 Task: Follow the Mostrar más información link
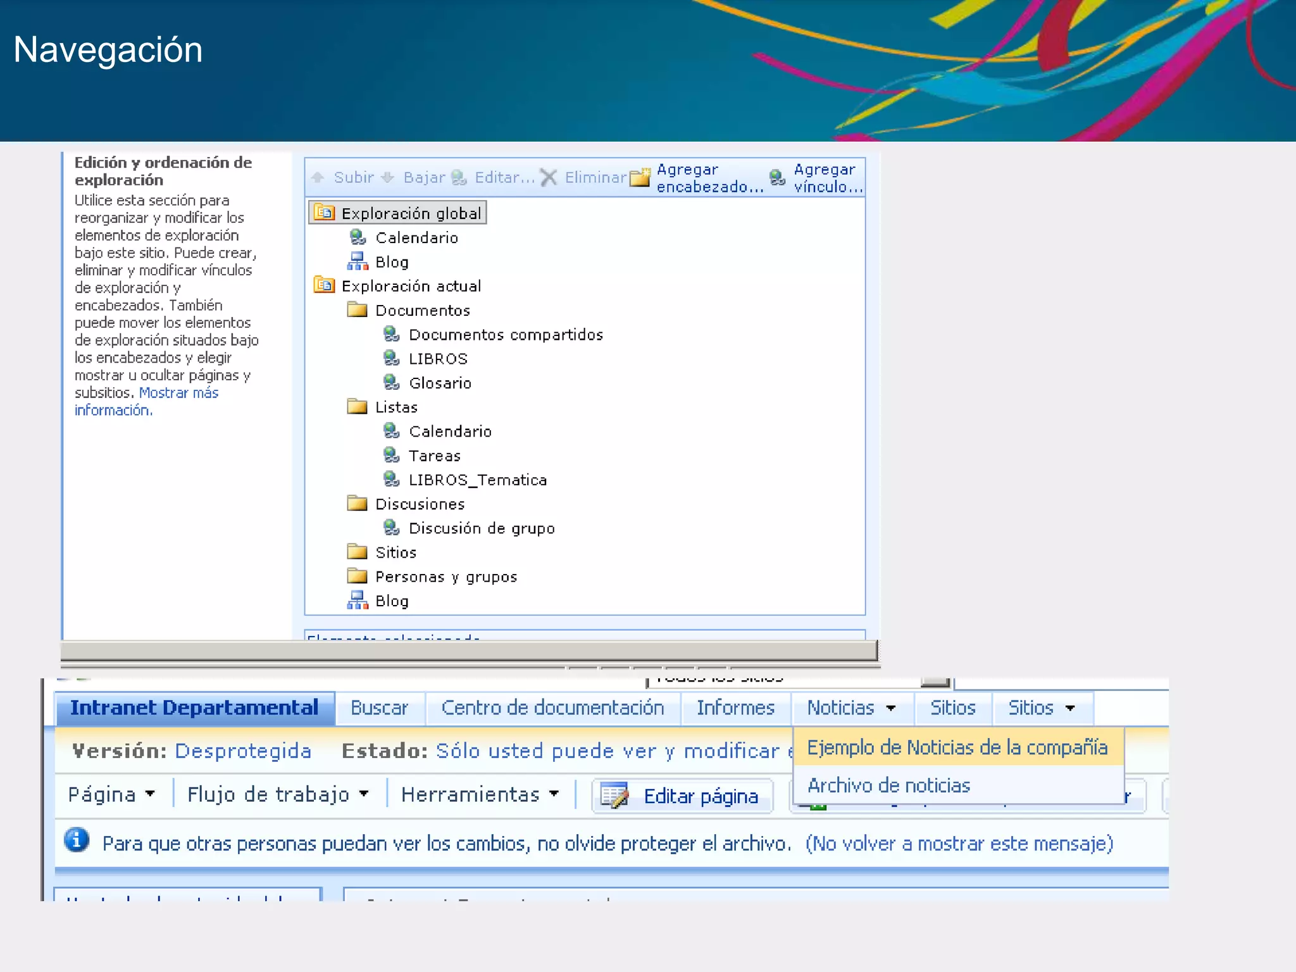(x=178, y=393)
